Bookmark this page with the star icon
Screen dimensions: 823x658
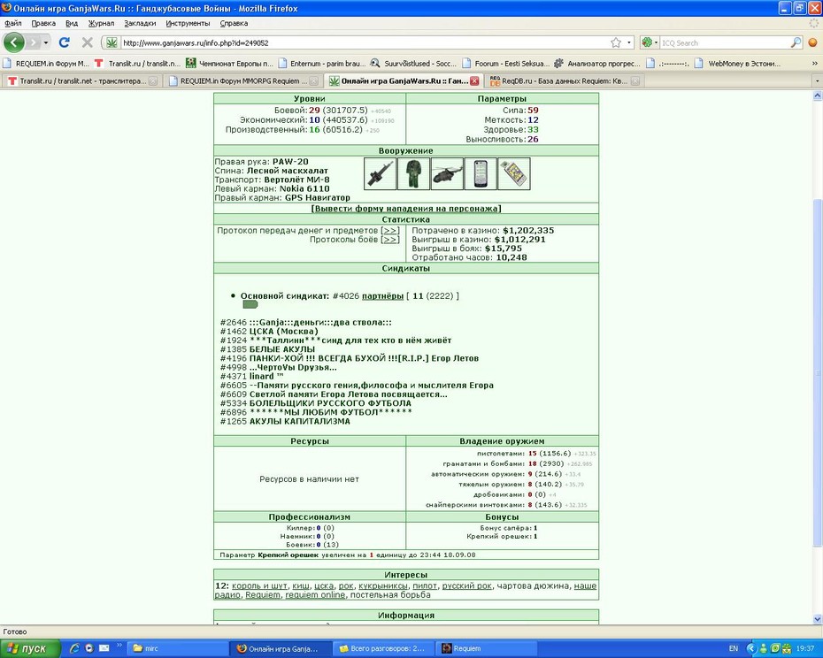tap(616, 42)
